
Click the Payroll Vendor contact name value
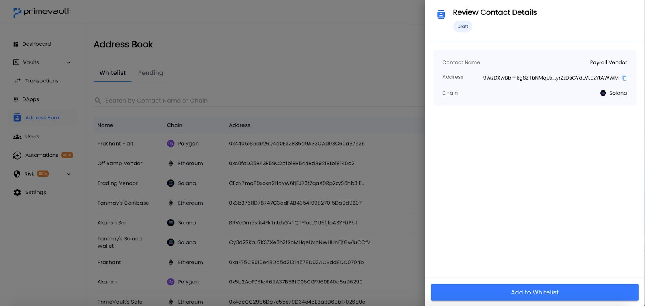608,62
